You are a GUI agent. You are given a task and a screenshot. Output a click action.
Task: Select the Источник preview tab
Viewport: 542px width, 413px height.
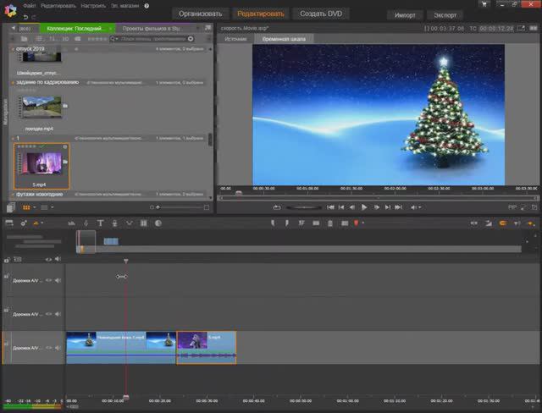235,39
